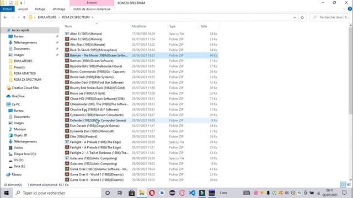
Task: Open Bureau under Accès rapide
Action: pos(18,36)
